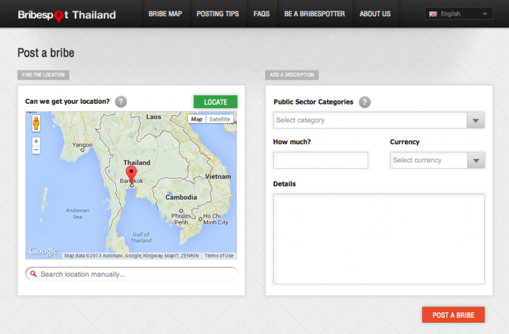The width and height of the screenshot is (509, 334).
Task: Click Vietnam label on the map
Action: coord(218,177)
